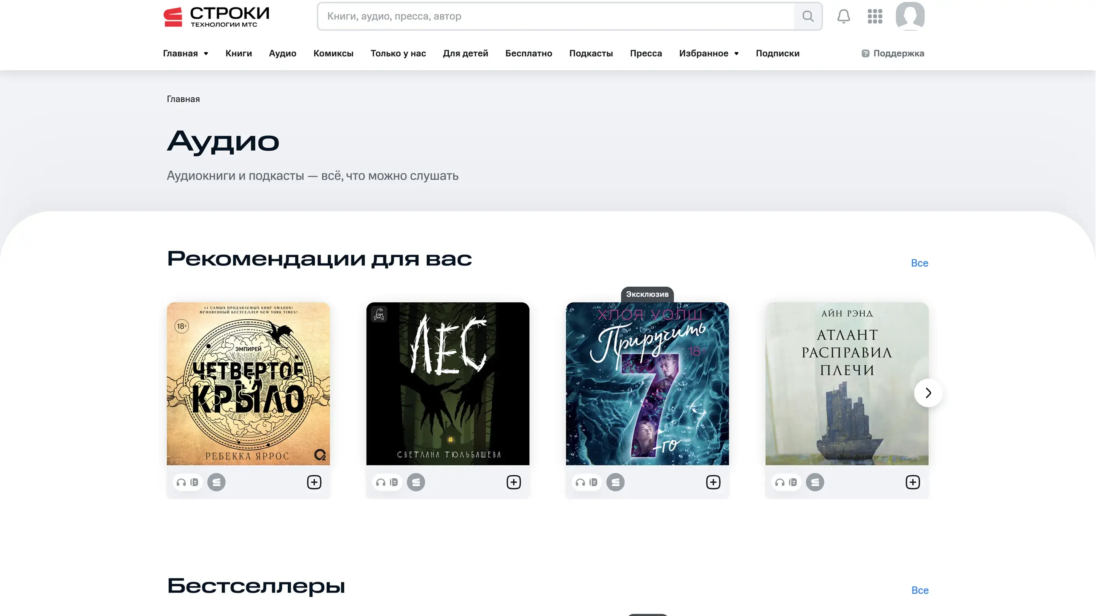
Task: Click the Строки logo
Action: point(217,17)
